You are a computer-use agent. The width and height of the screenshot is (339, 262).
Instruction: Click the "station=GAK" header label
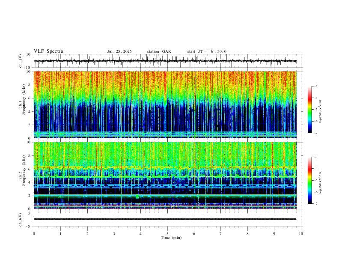pyautogui.click(x=159, y=51)
